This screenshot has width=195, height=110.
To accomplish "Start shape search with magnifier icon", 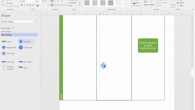I will [x=35, y=21].
